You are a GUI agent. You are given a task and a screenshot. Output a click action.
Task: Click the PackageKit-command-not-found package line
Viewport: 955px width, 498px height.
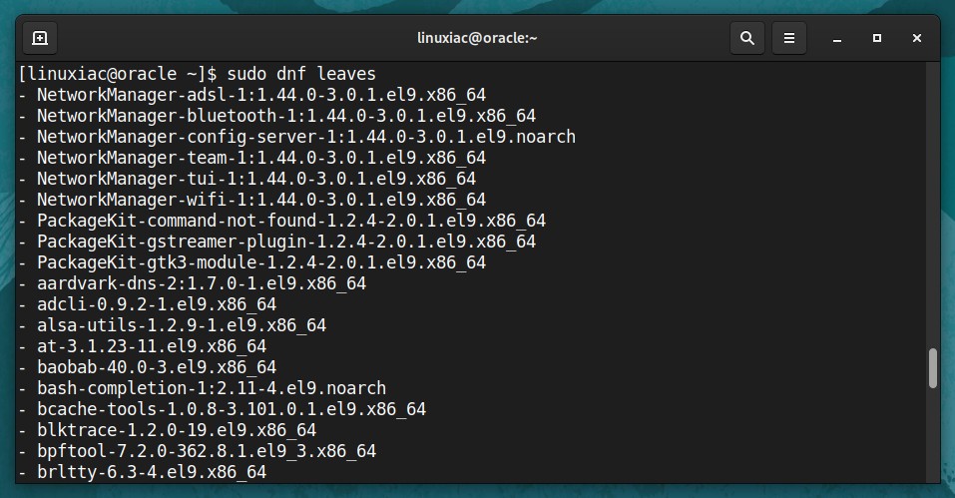[282, 221]
